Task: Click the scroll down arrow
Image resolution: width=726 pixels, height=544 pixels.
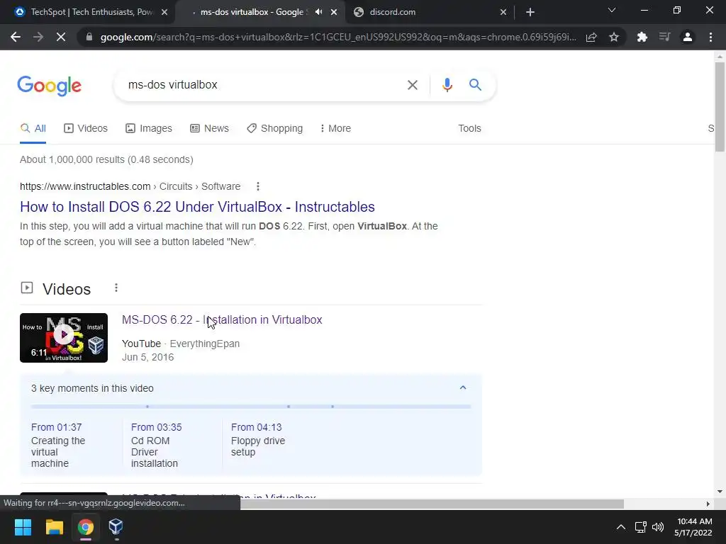Action: pos(720,492)
